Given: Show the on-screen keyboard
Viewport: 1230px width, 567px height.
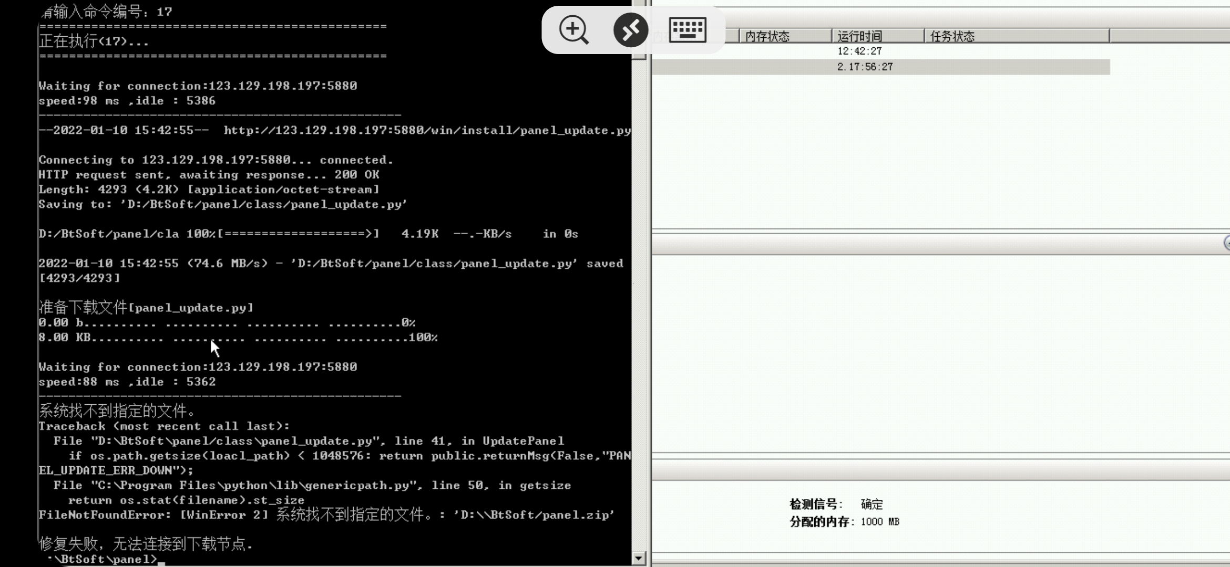Looking at the screenshot, I should (687, 30).
